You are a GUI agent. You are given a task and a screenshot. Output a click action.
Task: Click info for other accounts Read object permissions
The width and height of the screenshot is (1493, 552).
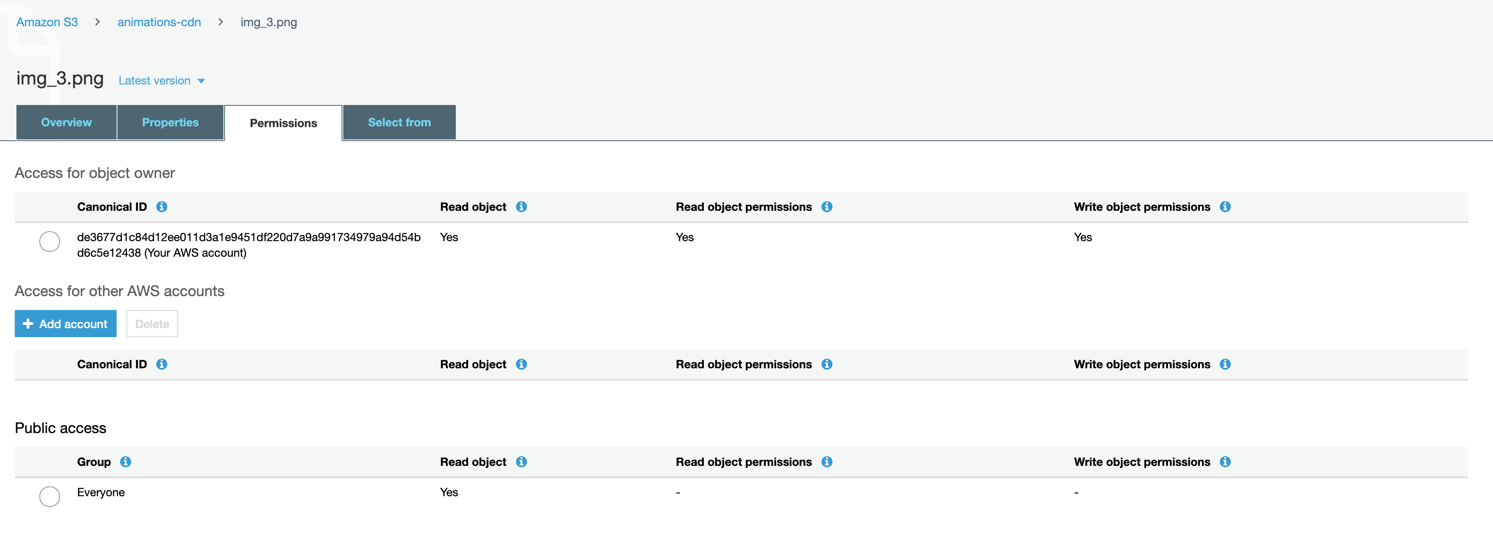(827, 364)
